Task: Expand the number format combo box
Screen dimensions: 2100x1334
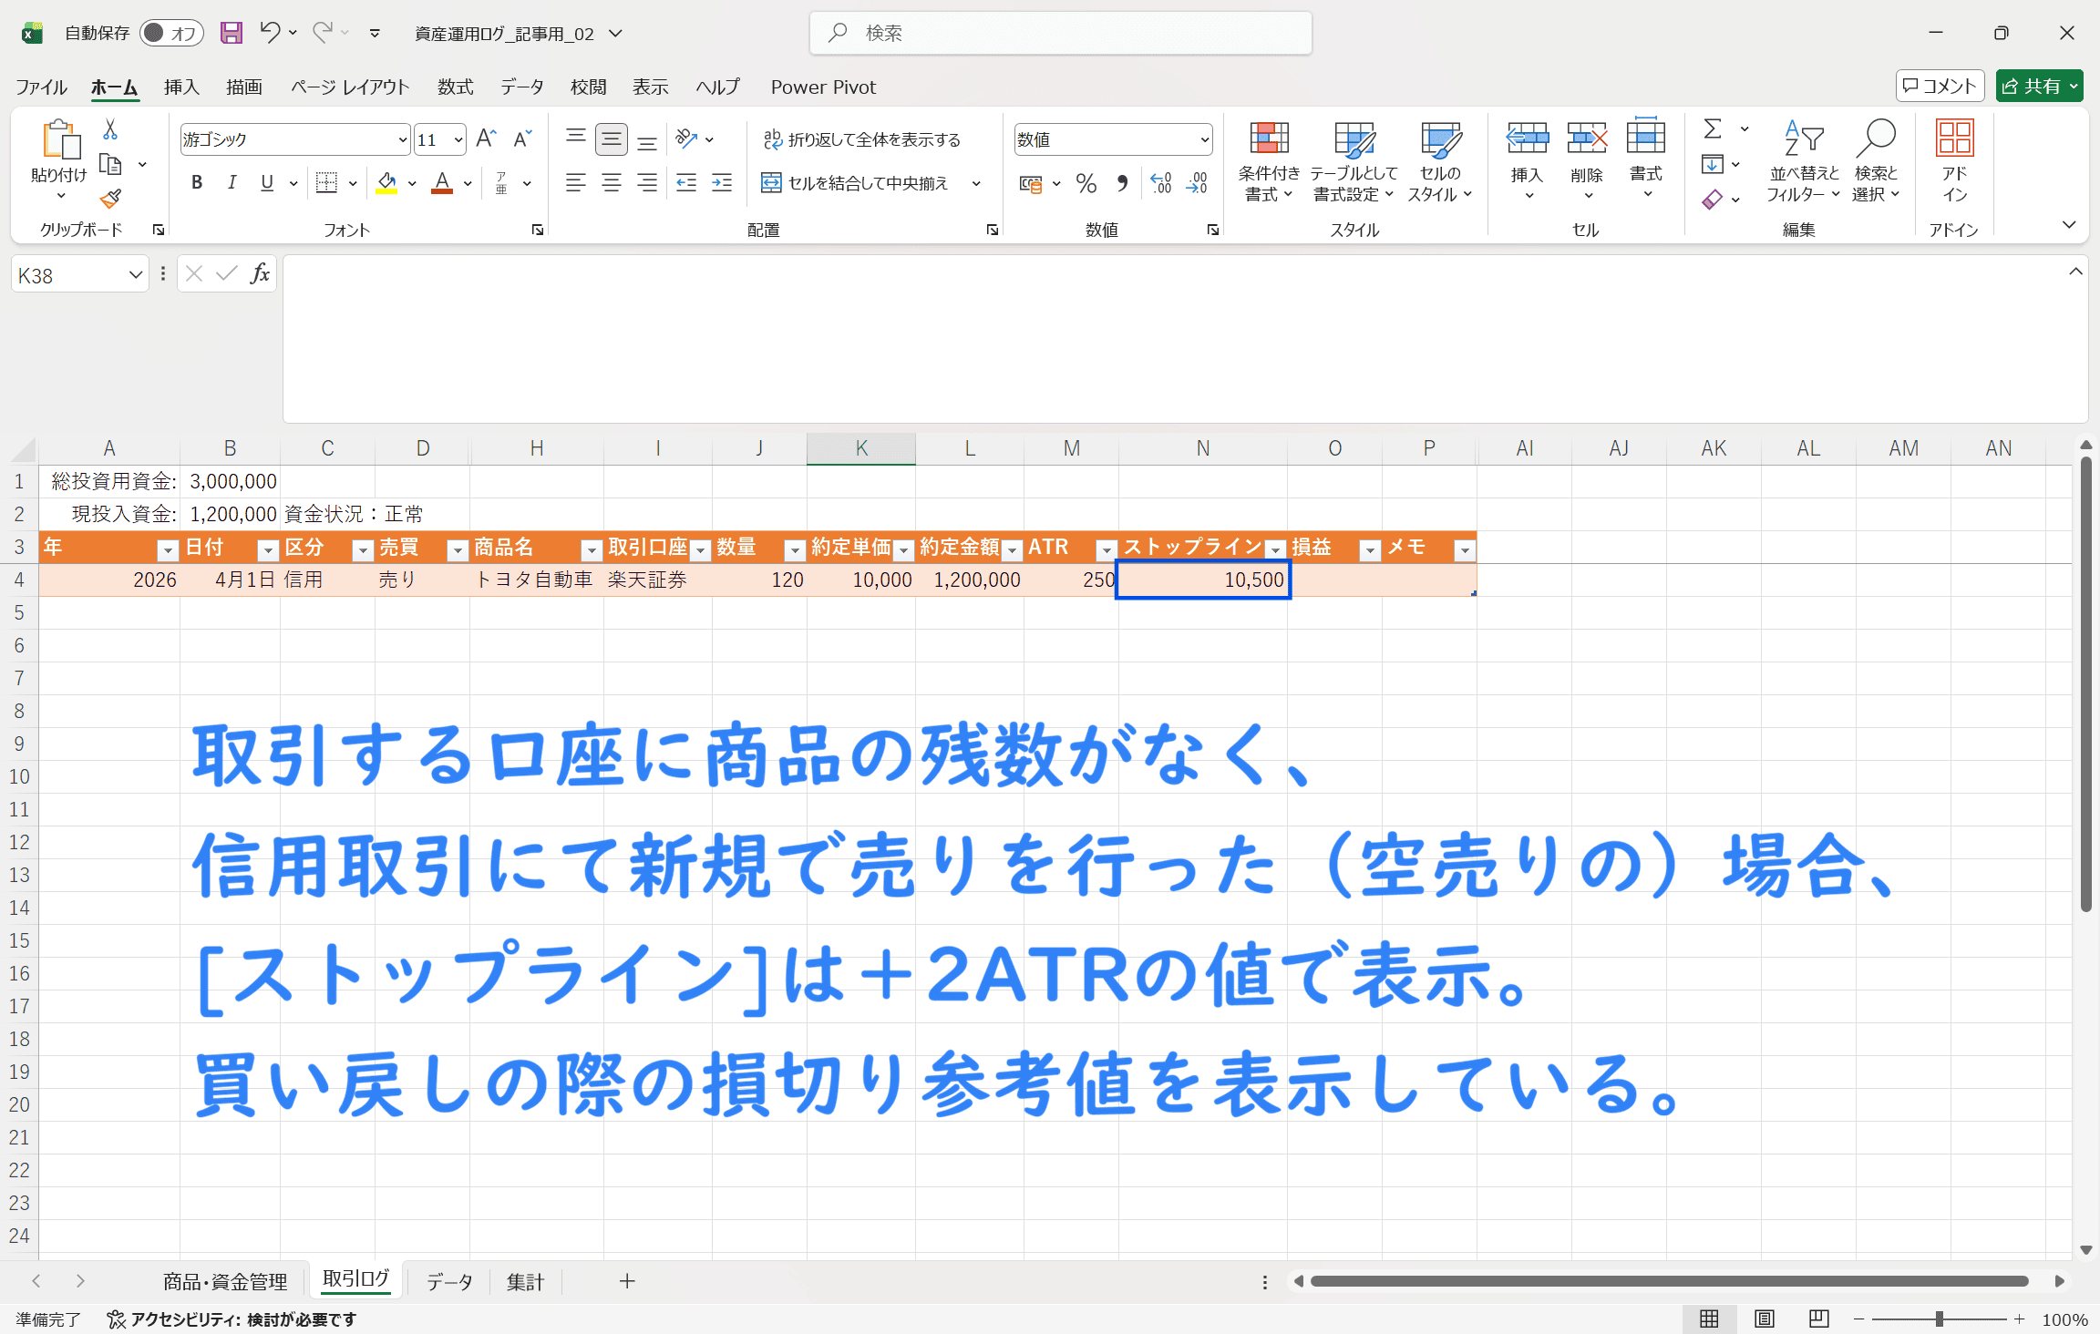Action: coord(1204,139)
